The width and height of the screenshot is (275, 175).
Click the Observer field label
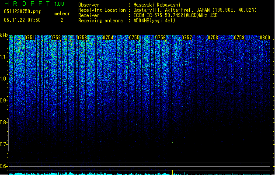(89, 5)
